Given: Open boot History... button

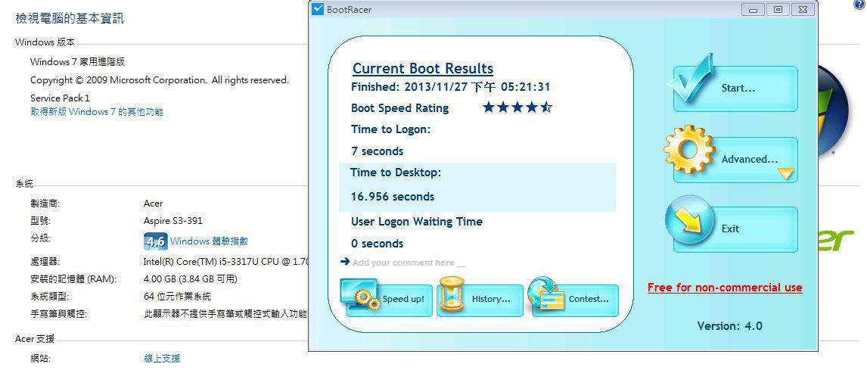Looking at the screenshot, I should click(480, 300).
